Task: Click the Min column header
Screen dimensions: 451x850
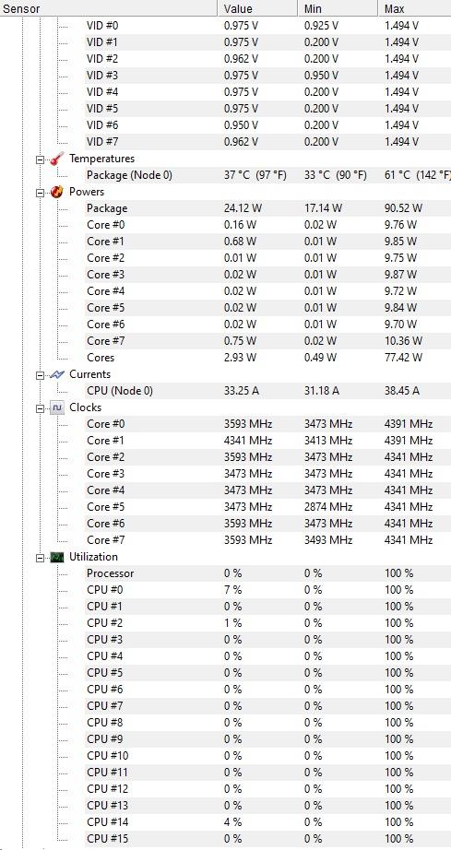Action: (338, 8)
